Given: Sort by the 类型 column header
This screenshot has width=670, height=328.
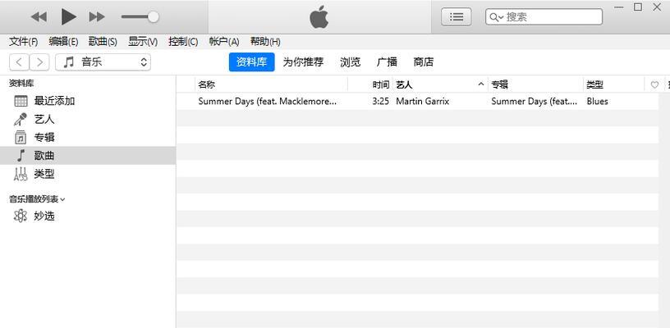Looking at the screenshot, I should tap(614, 84).
